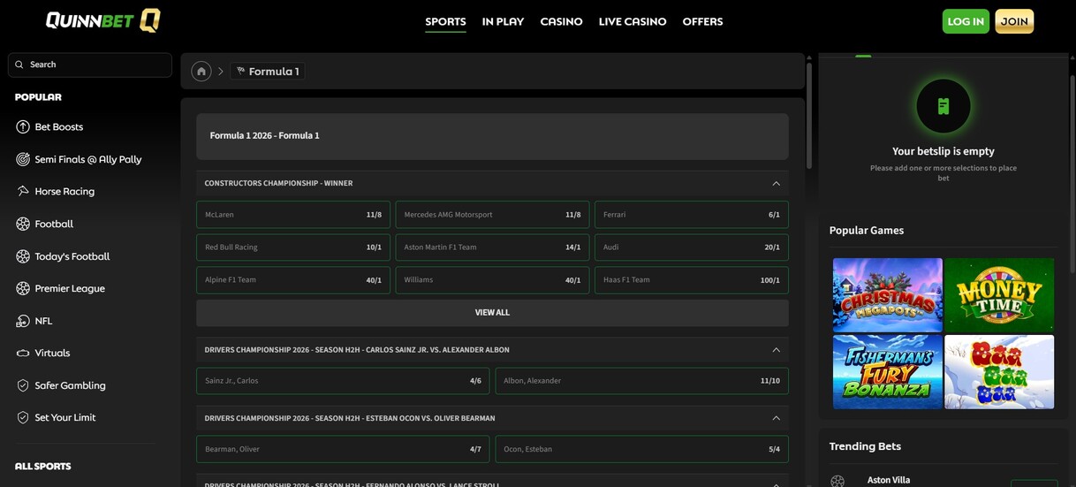
Task: Open the Live Casino tab
Action: pyautogui.click(x=633, y=21)
